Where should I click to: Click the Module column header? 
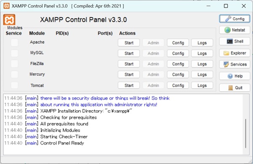click(37, 33)
